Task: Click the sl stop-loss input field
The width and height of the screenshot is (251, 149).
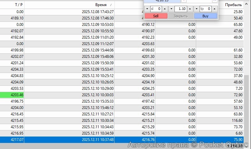Action: coord(156,9)
